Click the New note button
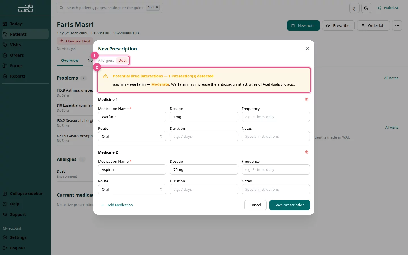The height and width of the screenshot is (255, 408). click(303, 25)
